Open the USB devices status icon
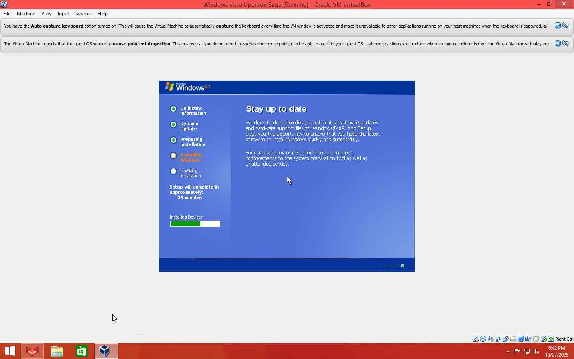574x359 pixels. [x=506, y=339]
